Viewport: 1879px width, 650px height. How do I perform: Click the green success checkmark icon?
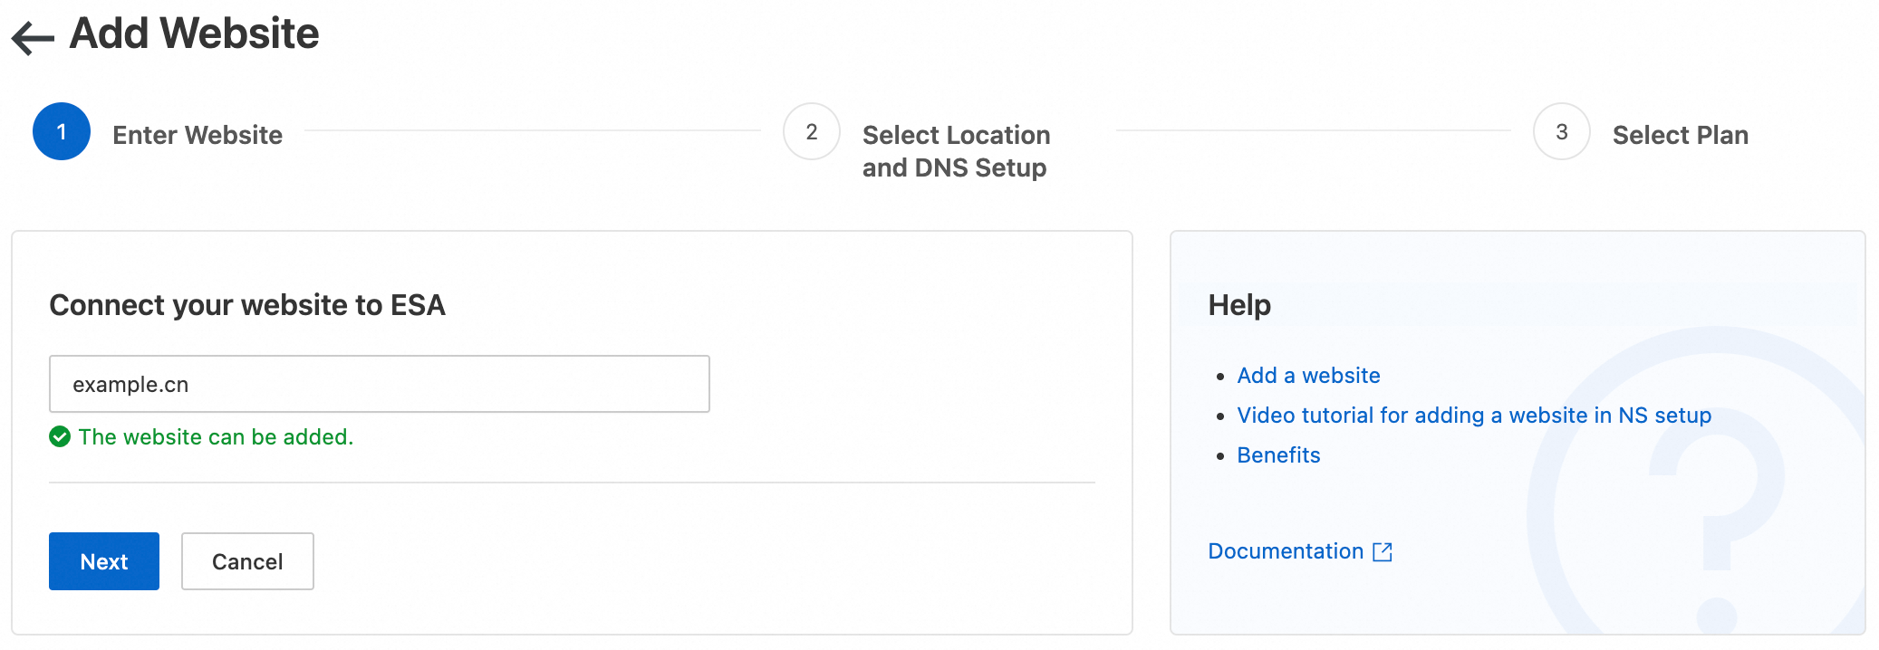coord(60,437)
